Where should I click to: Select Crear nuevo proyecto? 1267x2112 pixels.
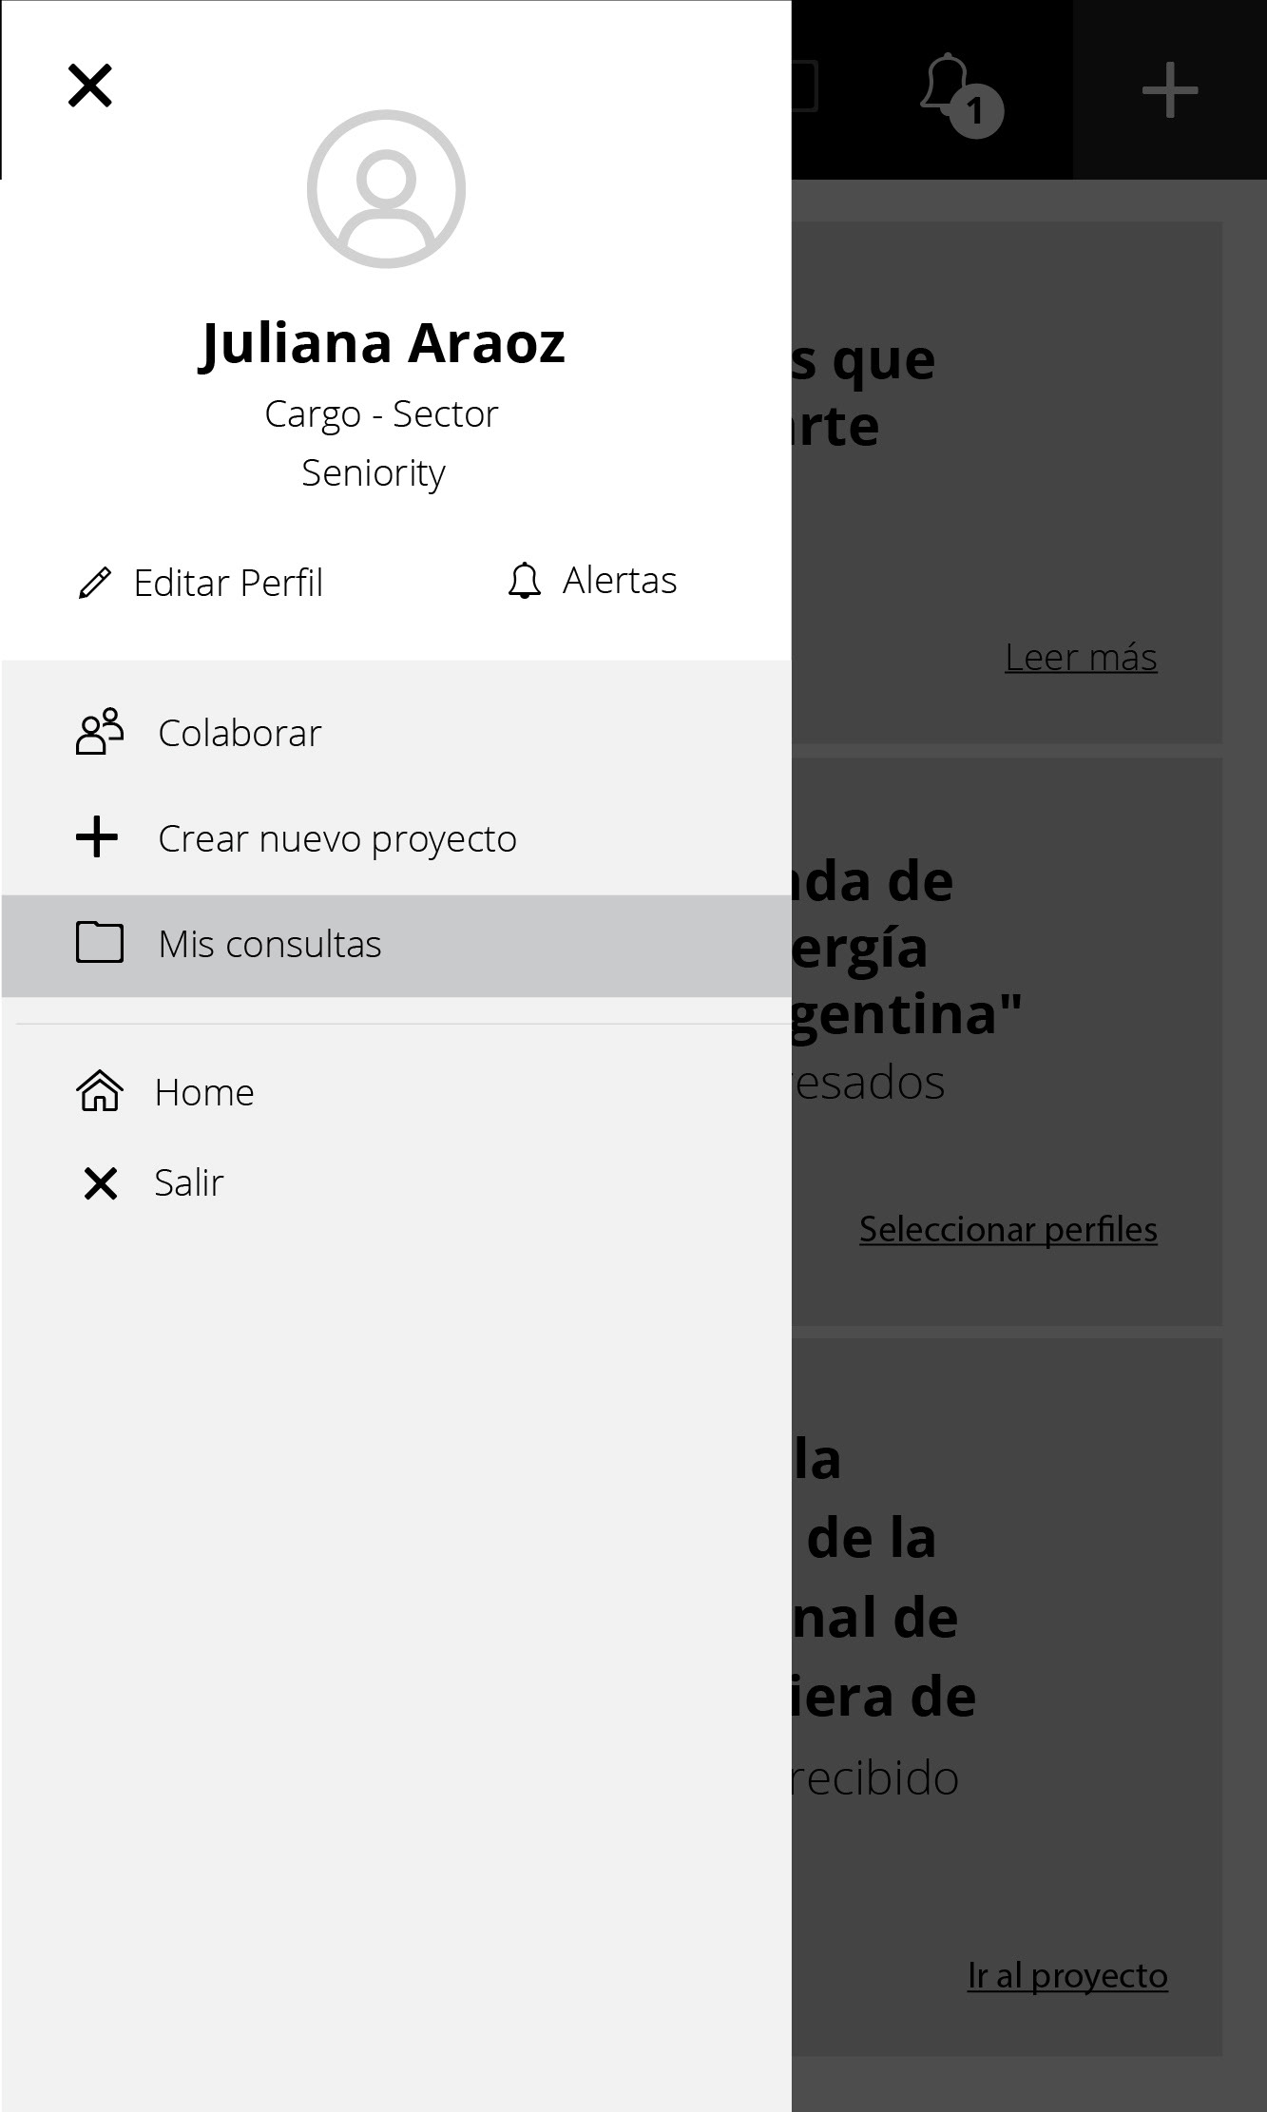[396, 838]
